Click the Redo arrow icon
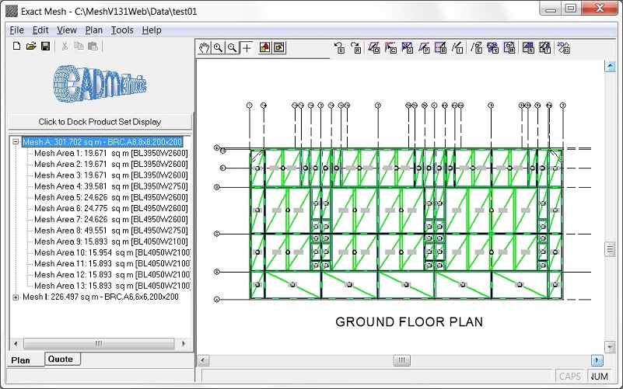This screenshot has height=389, width=623. pos(355,47)
